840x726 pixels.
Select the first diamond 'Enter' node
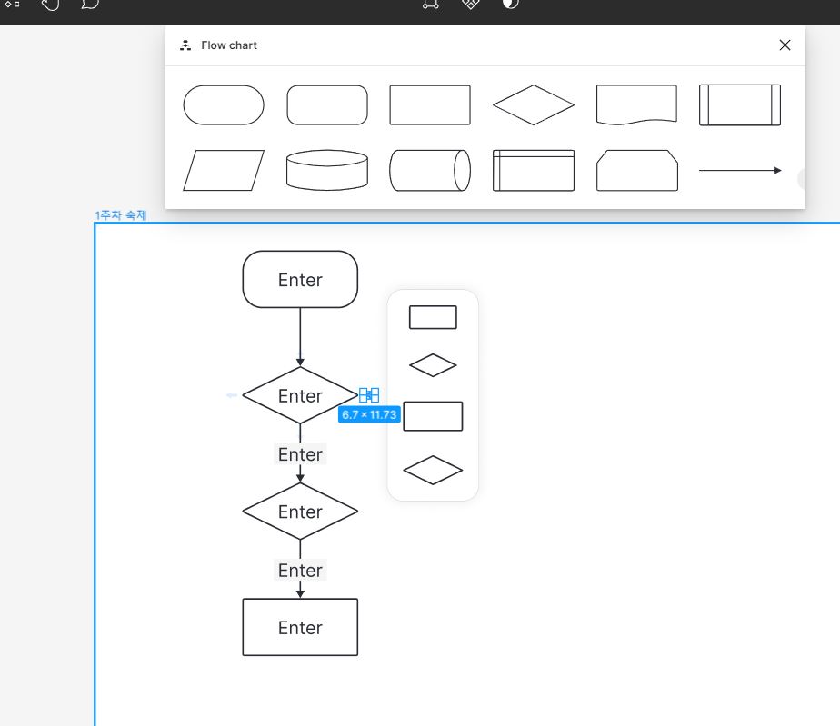pyautogui.click(x=300, y=395)
